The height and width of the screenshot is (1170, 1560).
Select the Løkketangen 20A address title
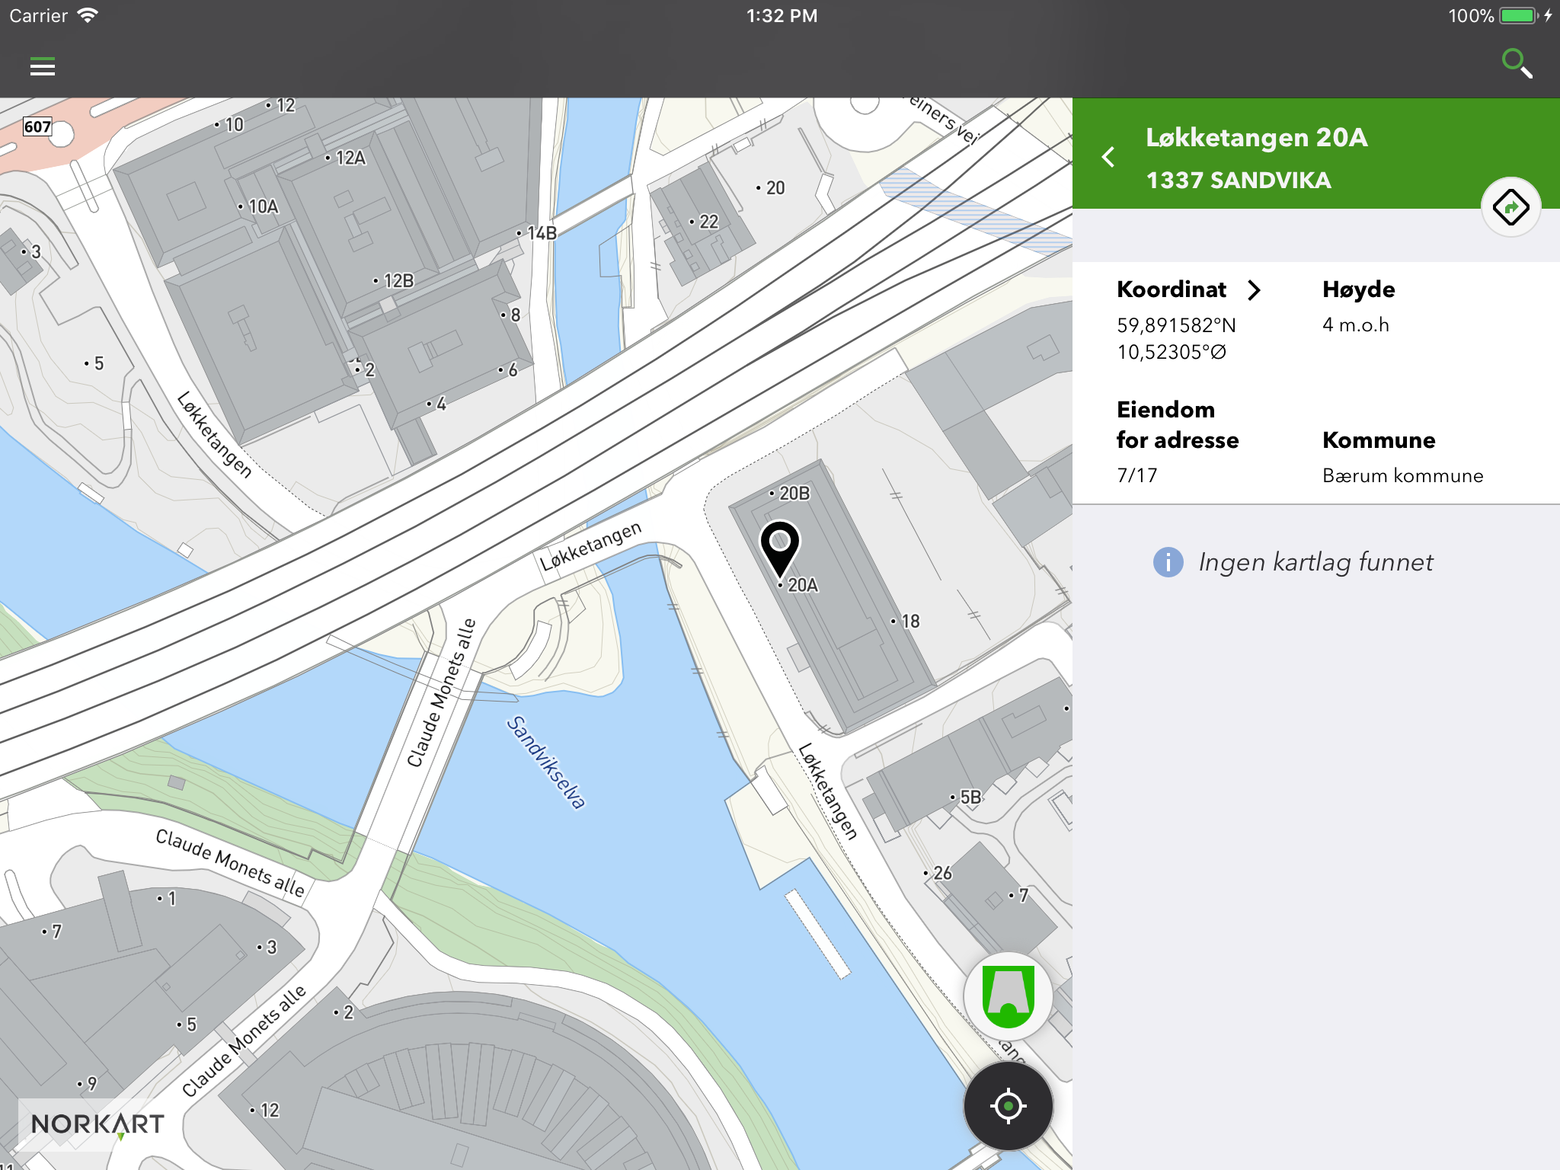[1257, 137]
